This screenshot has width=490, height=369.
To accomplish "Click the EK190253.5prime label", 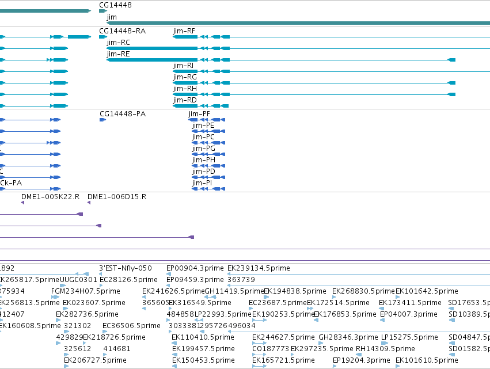I will [283, 314].
